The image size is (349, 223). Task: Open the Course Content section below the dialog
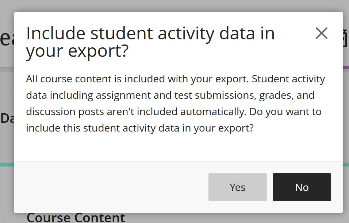tap(75, 218)
